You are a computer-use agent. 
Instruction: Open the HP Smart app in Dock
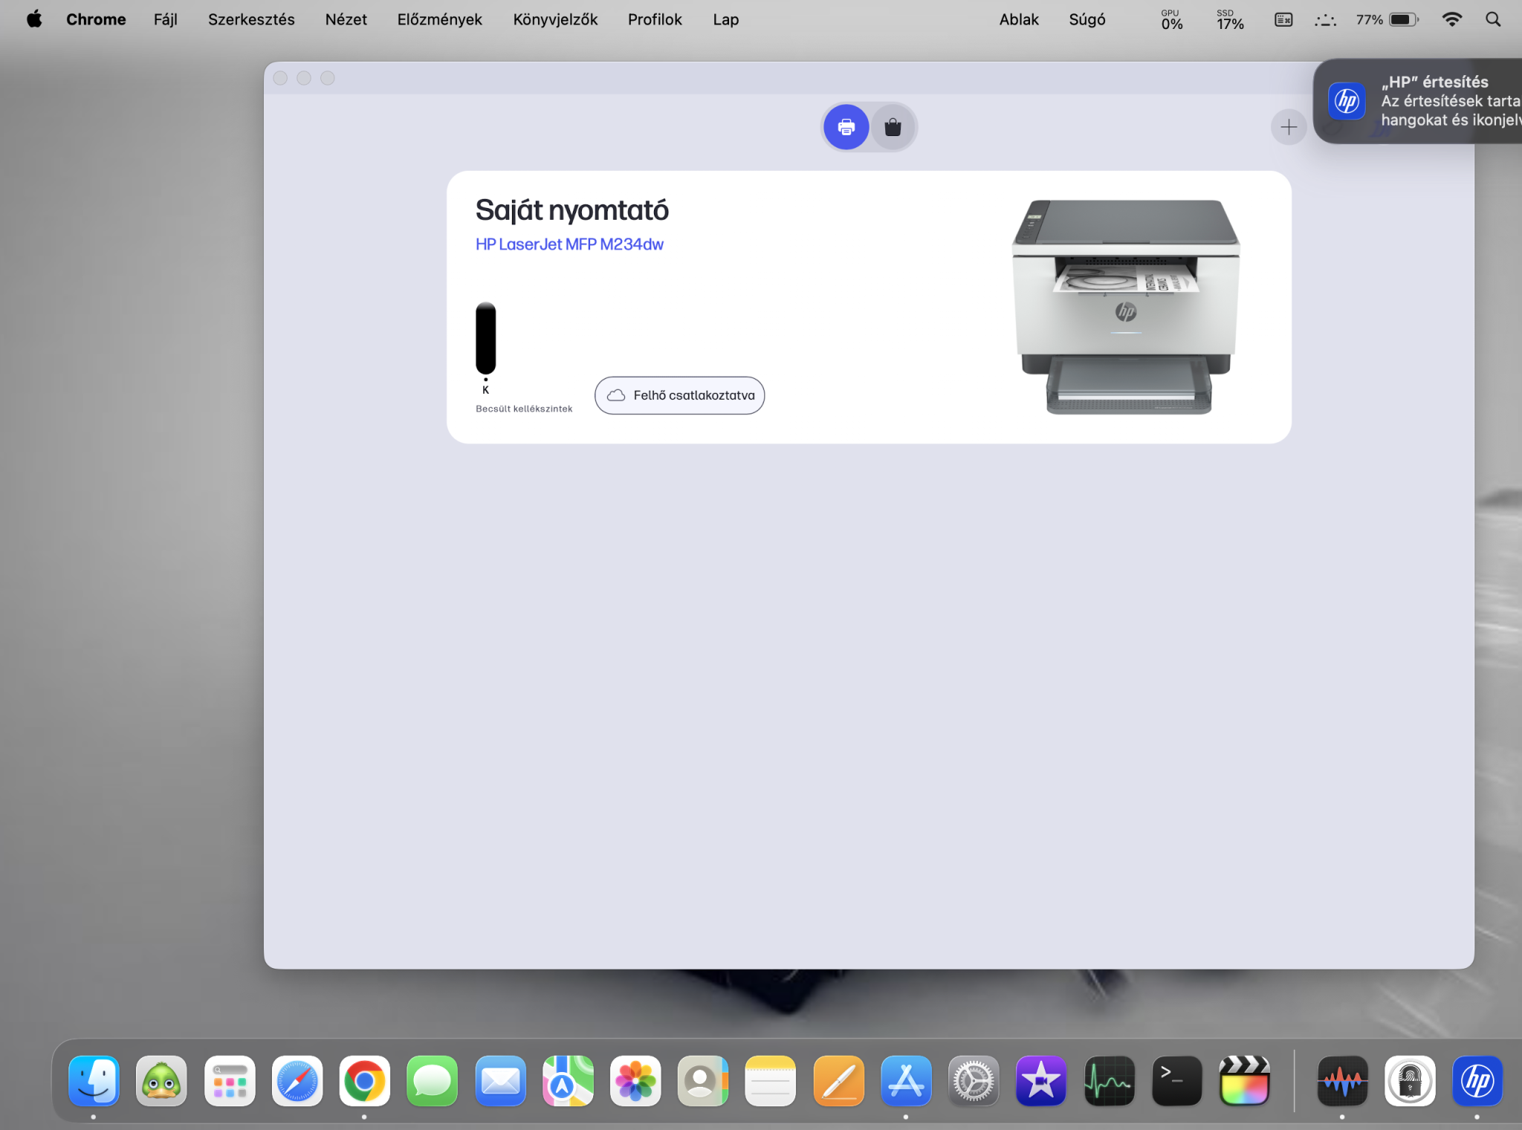[x=1476, y=1080]
